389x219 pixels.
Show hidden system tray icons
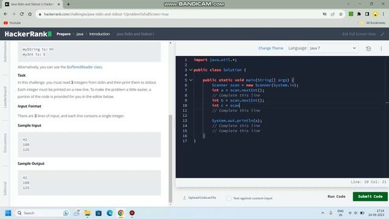coord(323,213)
